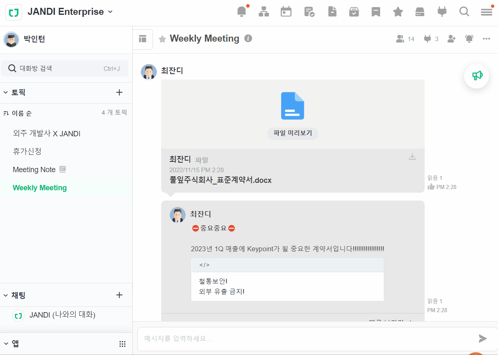Click the bookmark icon in top toolbar
Image resolution: width=498 pixels, height=355 pixels.
[376, 12]
